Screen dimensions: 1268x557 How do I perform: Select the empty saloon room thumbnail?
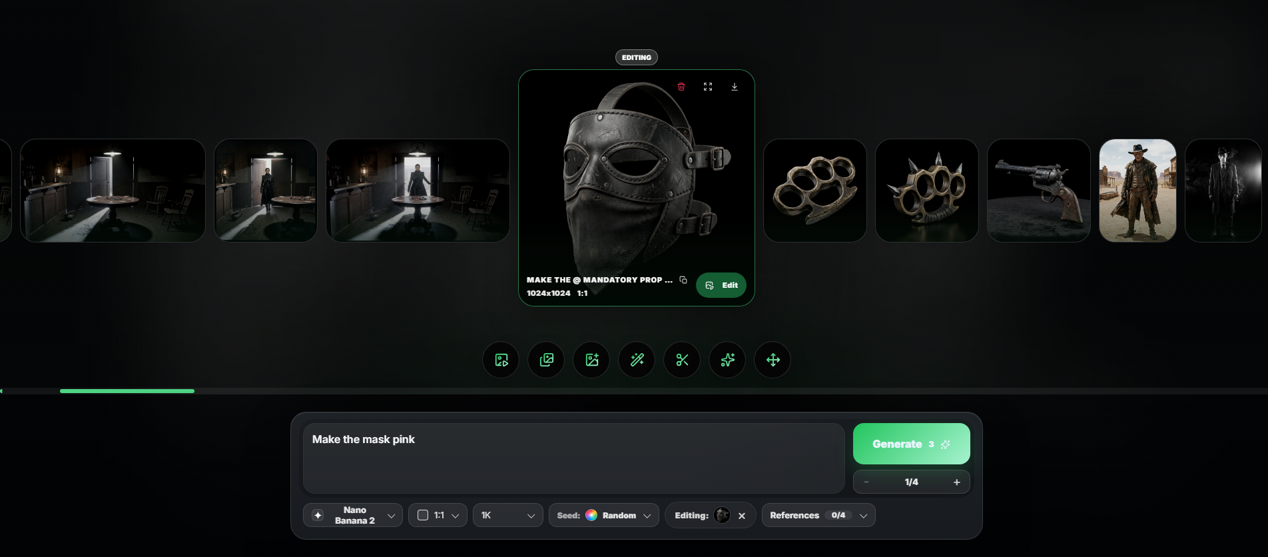[113, 191]
